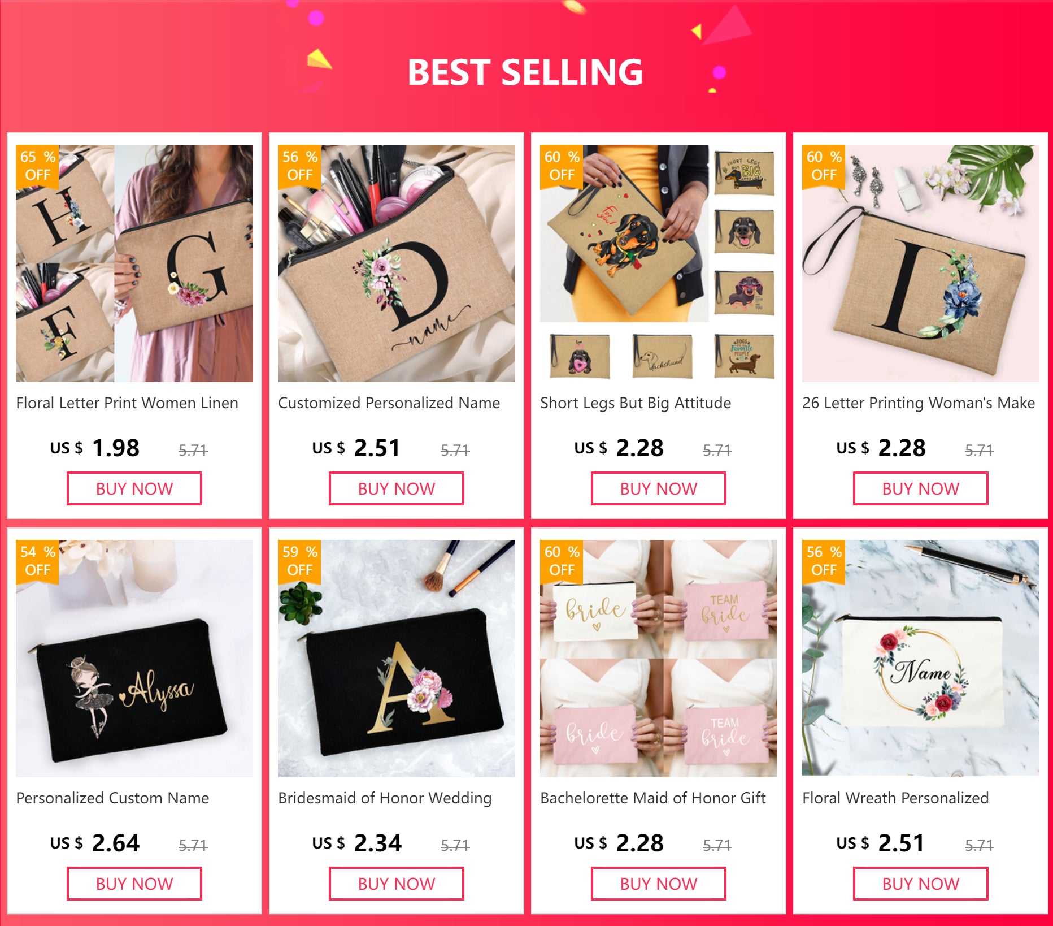This screenshot has height=926, width=1053.
Task: Open the black Alyssa ballerina pouch image
Action: coord(134,659)
